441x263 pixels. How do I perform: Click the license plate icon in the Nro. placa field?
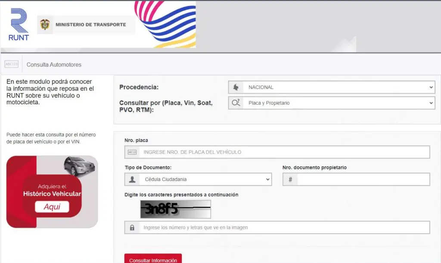click(131, 152)
